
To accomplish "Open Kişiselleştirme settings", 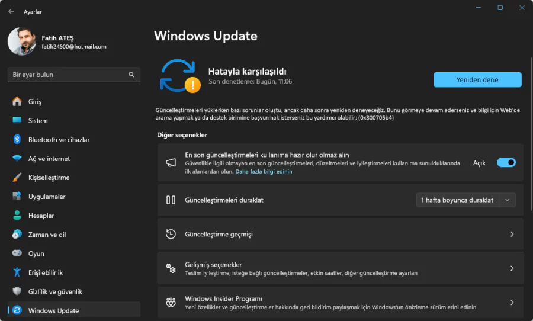I will pyautogui.click(x=49, y=178).
